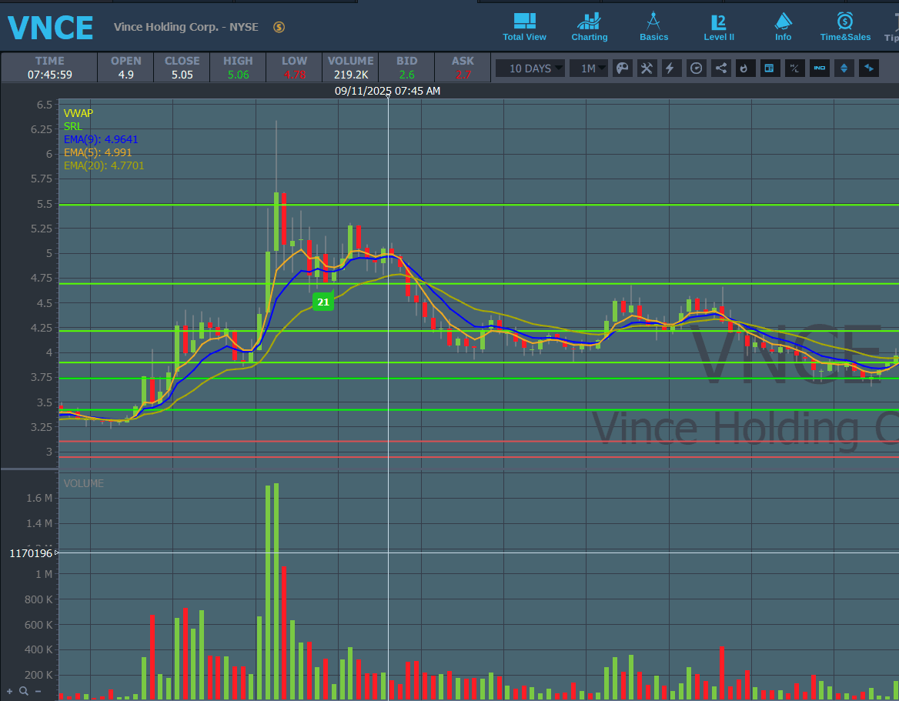Toggle the IND indicators button
Screen dimensions: 899x701
(x=820, y=68)
